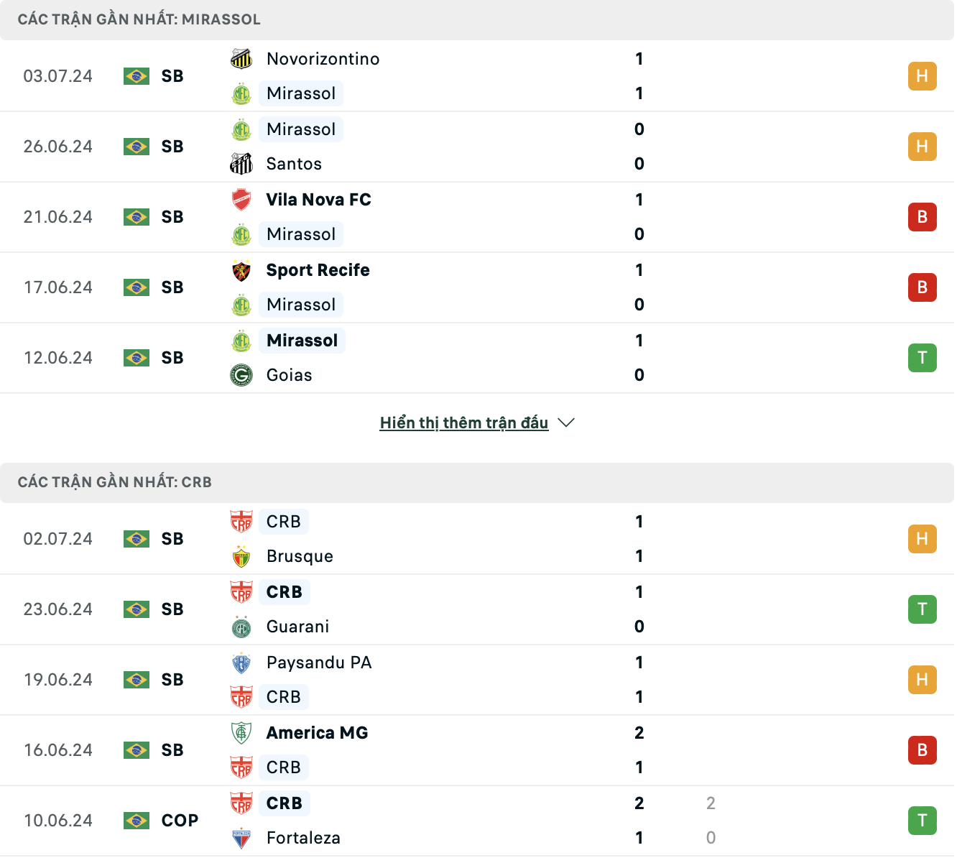Click the Sport Recife lion crest
The image size is (957, 858).
[241, 270]
